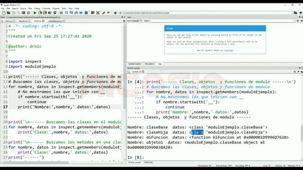Screen dimensions: 303x170
Task: Browse for a working directory folder icon
Action: 295,13
